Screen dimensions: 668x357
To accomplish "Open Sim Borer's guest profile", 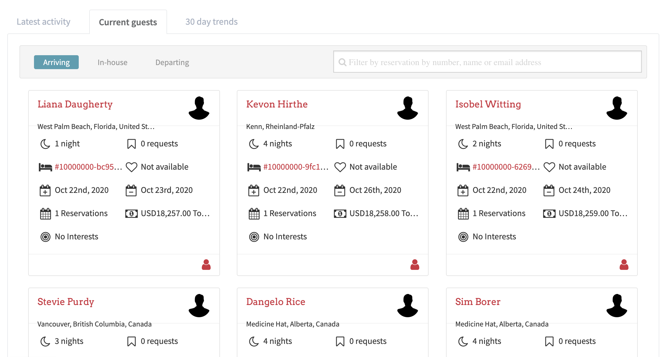I will coord(478,302).
